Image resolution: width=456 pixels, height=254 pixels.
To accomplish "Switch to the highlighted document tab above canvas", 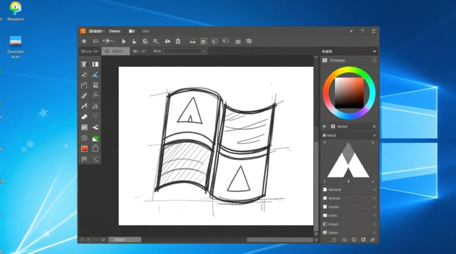I will click(115, 51).
